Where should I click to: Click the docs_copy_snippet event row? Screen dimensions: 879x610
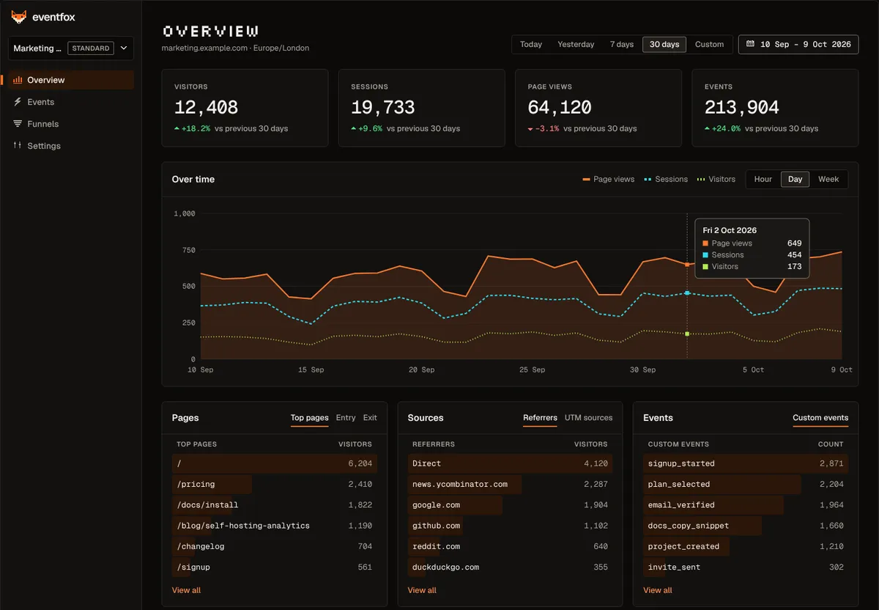coord(746,526)
